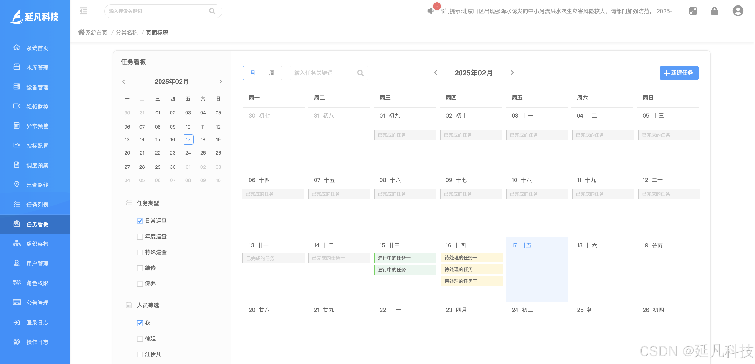Click the sidebar collapse menu icon

click(84, 11)
